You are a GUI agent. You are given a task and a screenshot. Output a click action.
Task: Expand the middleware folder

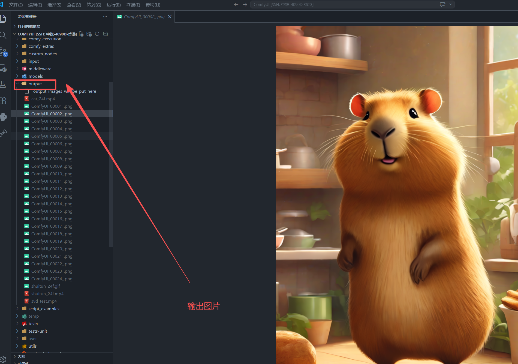[x=62, y=69]
